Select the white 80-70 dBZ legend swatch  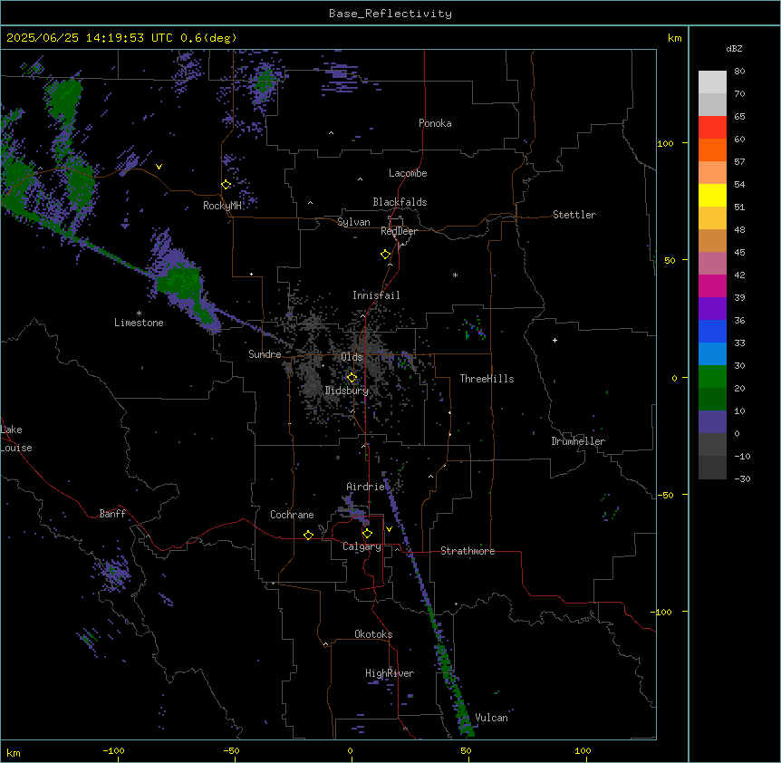pyautogui.click(x=712, y=82)
